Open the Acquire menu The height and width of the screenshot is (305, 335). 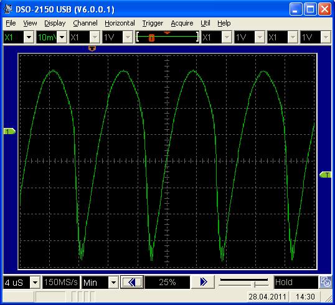[x=182, y=23]
